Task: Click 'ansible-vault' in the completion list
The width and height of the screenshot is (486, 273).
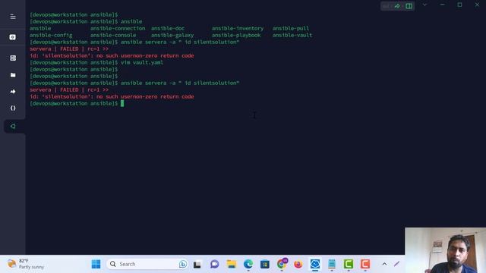Action: (292, 36)
